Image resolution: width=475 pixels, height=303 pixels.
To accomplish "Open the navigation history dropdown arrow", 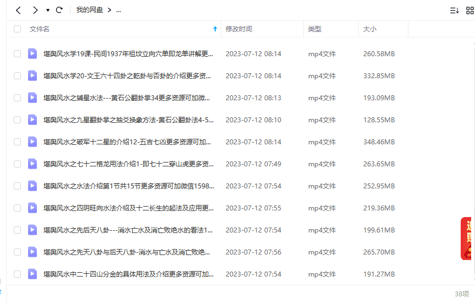I will click(48, 10).
